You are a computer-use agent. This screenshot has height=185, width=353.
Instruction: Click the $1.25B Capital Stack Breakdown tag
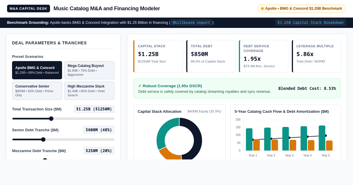point(311,23)
